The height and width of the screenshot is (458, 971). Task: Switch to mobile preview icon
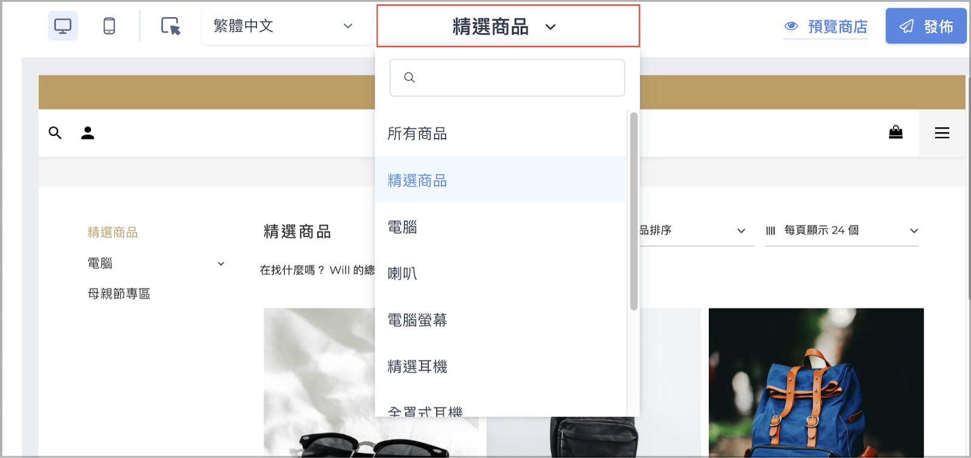[109, 26]
